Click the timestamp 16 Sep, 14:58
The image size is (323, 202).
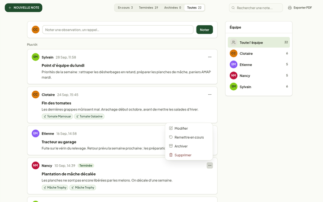click(x=66, y=134)
